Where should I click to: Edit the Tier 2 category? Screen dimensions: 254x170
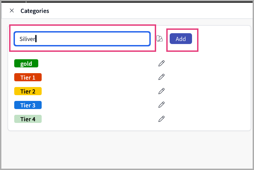tap(162, 91)
